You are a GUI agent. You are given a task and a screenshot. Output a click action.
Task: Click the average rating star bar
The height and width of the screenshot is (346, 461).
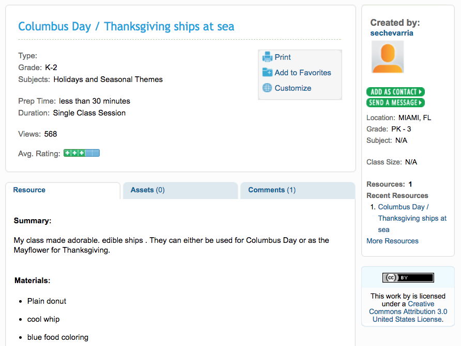(81, 153)
